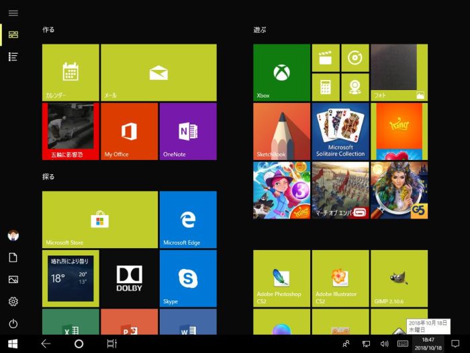This screenshot has width=470, height=353.
Task: Open the Calendar (カレンダー) tile
Action: coord(70,73)
